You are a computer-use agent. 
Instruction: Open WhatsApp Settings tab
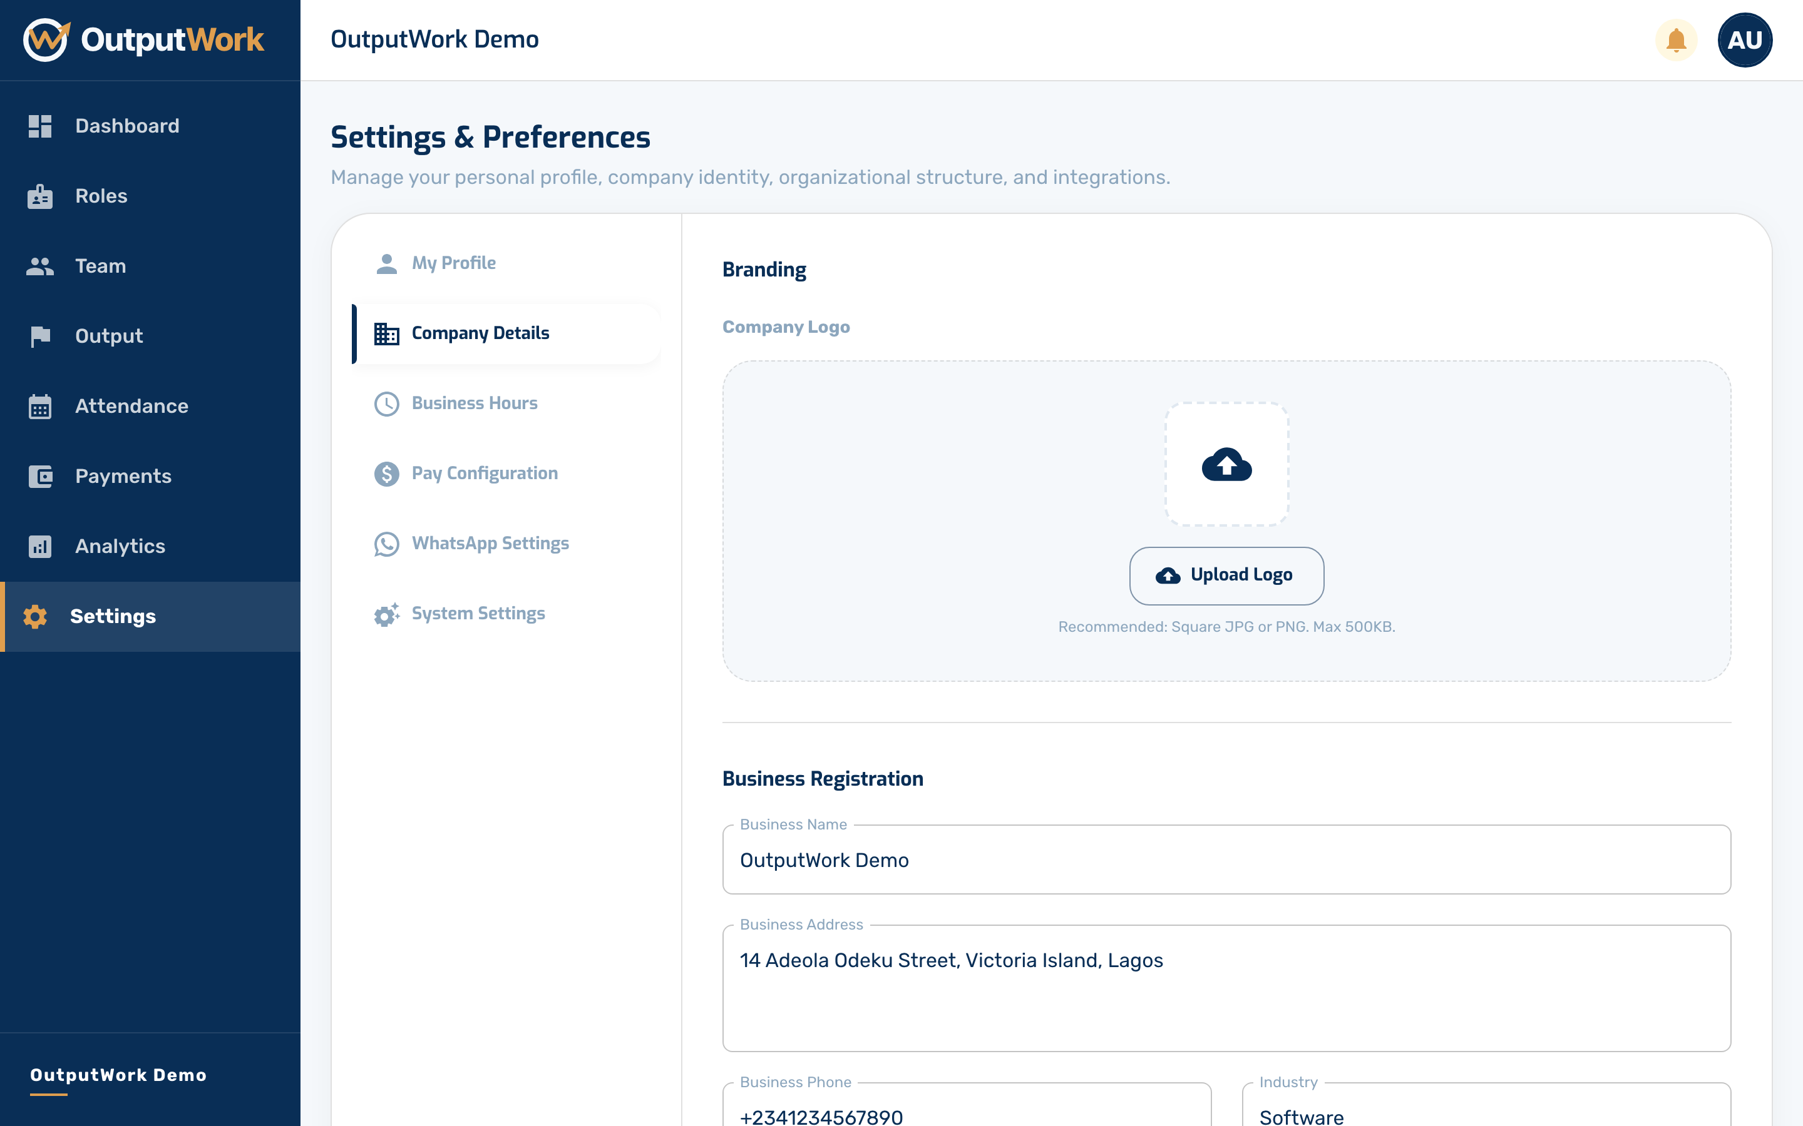tap(506, 543)
